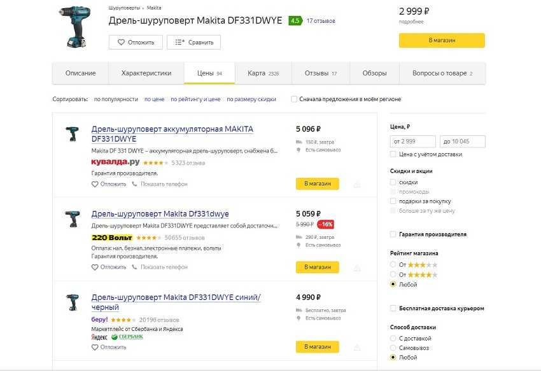
Task: Click the 220 Вольт store logo
Action: (111, 238)
